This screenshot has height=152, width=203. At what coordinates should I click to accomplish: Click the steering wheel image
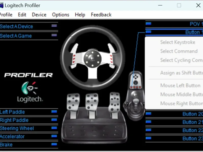tap(92, 58)
